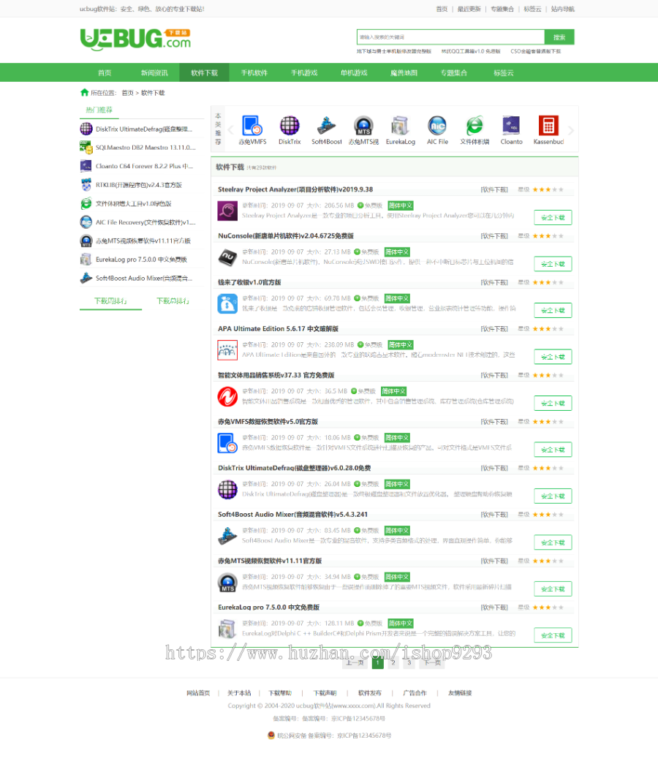The height and width of the screenshot is (764, 658).
Task: Open sidebar AIC File Recovery link
Action: click(x=145, y=222)
